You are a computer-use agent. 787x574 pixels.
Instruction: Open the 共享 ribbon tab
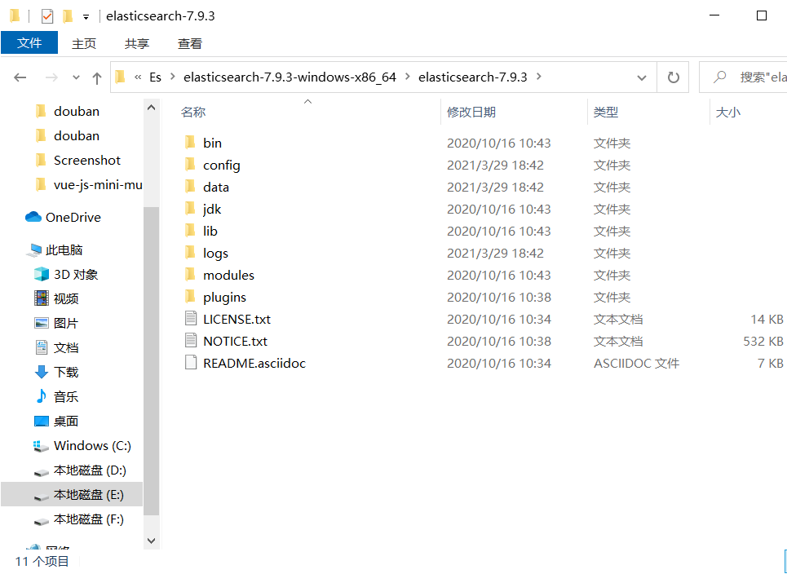pyautogui.click(x=137, y=44)
